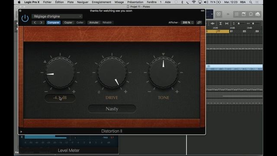
Task: Open Spotlight search magnifier
Action: click(x=251, y=2)
